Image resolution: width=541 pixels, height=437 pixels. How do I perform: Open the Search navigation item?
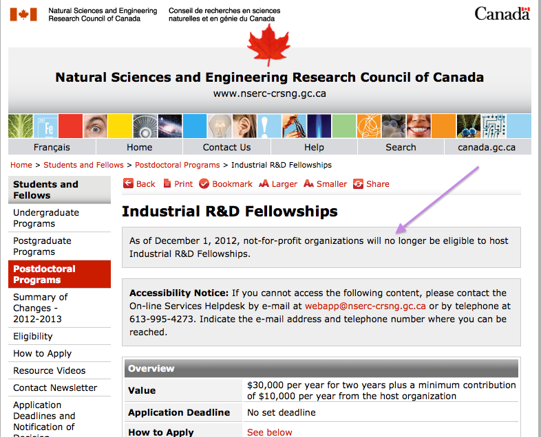[x=401, y=147]
